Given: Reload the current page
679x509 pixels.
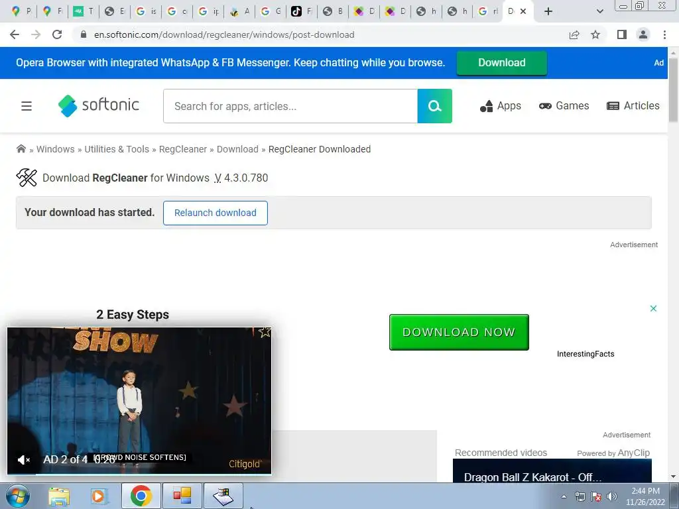Looking at the screenshot, I should click(57, 34).
